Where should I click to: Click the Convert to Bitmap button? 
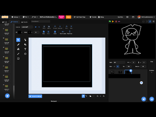pyautogui.click(x=35, y=96)
